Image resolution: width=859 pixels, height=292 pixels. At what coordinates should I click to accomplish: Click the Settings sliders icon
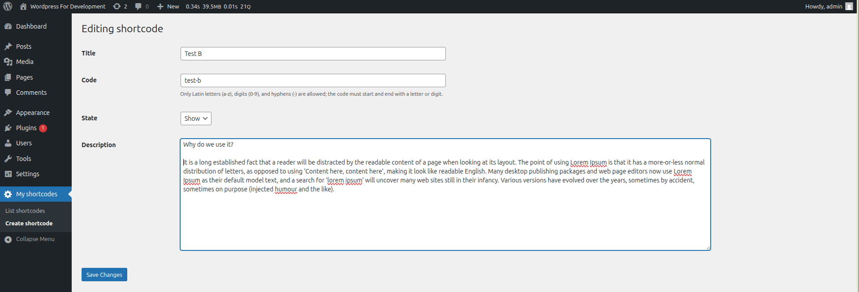coord(8,174)
